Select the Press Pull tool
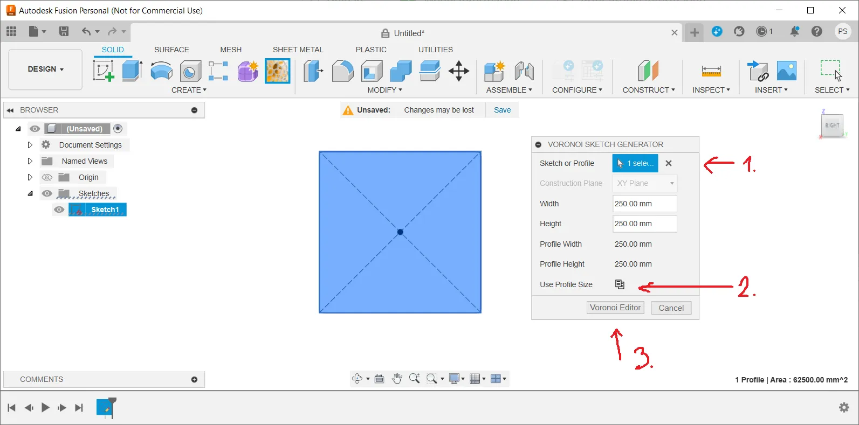This screenshot has width=859, height=425. pos(313,71)
